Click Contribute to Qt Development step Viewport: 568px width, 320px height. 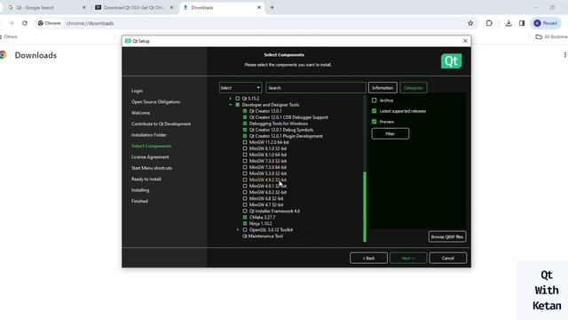point(162,124)
